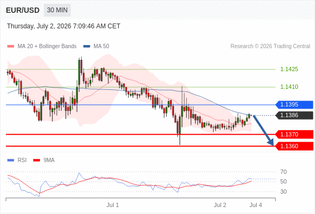Click the MA 50 blue legend swatch

[x=86, y=47]
